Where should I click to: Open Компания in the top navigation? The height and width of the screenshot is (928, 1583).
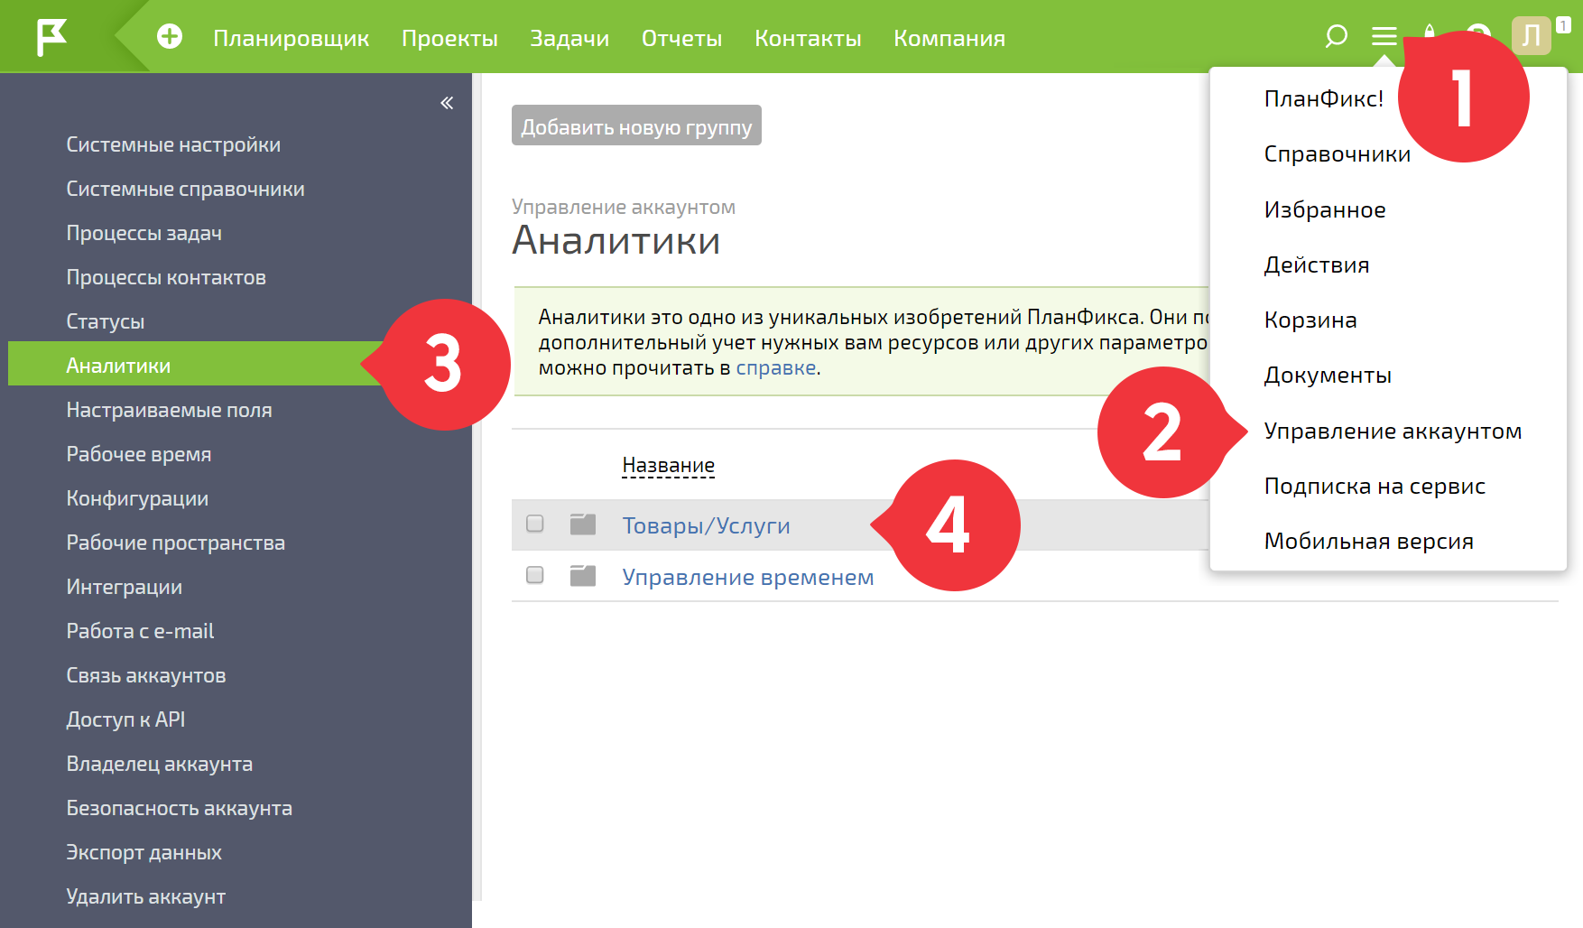tap(949, 39)
